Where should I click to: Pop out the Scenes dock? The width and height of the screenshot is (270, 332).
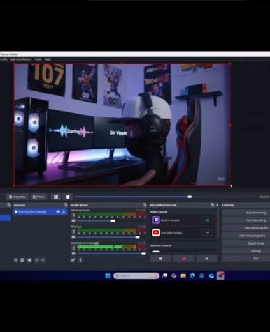click(9, 205)
